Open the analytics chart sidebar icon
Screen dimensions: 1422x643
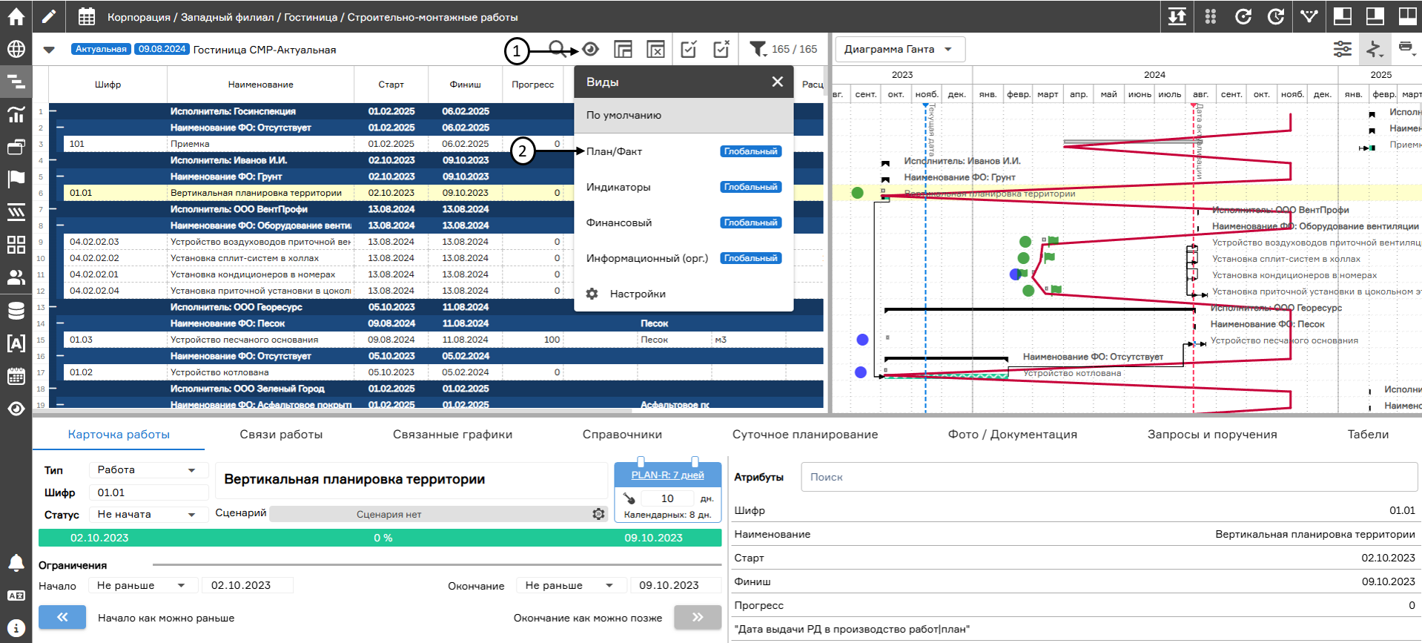[x=16, y=114]
